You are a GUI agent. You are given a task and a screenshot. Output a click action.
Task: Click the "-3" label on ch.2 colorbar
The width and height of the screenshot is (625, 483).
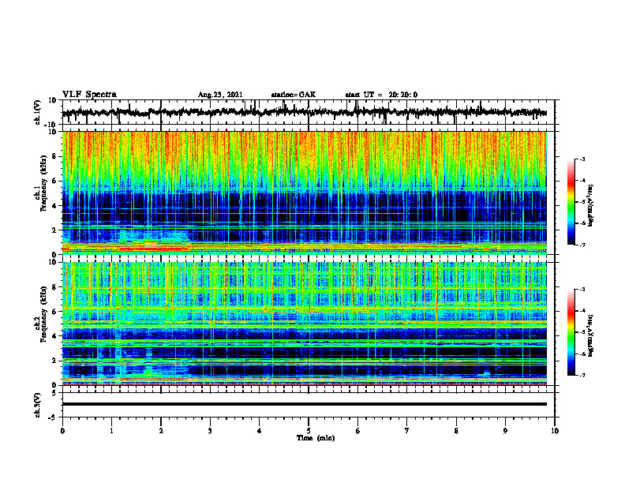pos(582,290)
